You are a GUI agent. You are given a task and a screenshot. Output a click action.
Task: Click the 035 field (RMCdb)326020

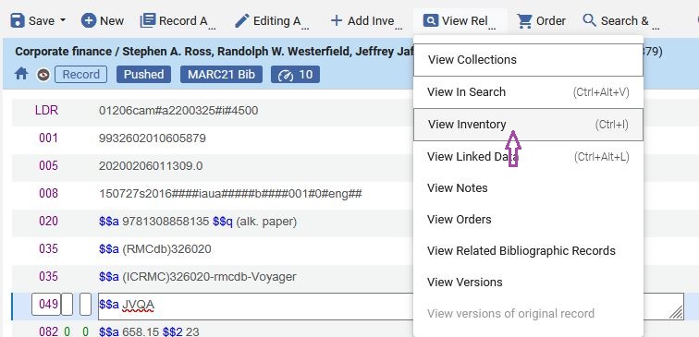[x=166, y=249]
